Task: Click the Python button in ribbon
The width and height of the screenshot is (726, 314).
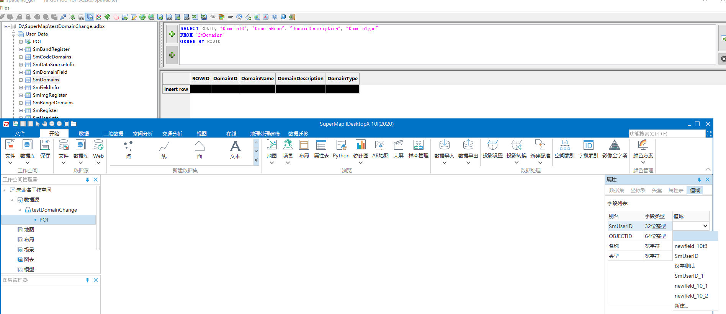Action: tap(341, 149)
